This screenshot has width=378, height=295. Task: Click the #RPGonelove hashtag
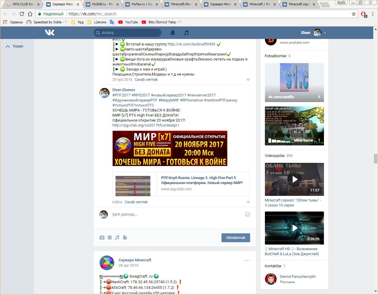coord(191,100)
